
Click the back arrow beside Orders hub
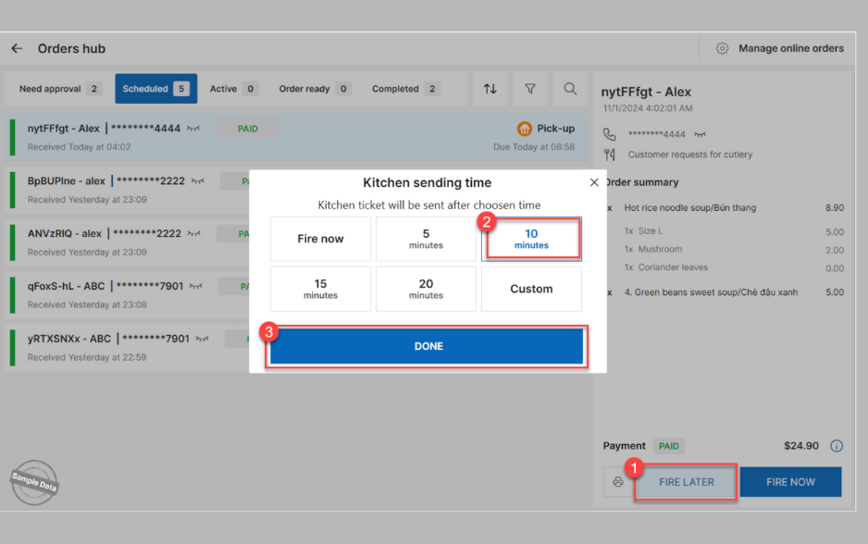(17, 49)
